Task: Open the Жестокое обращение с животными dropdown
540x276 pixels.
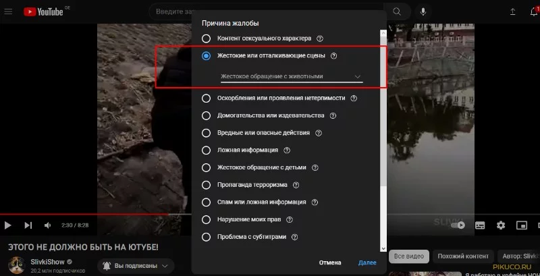Action: coord(292,76)
